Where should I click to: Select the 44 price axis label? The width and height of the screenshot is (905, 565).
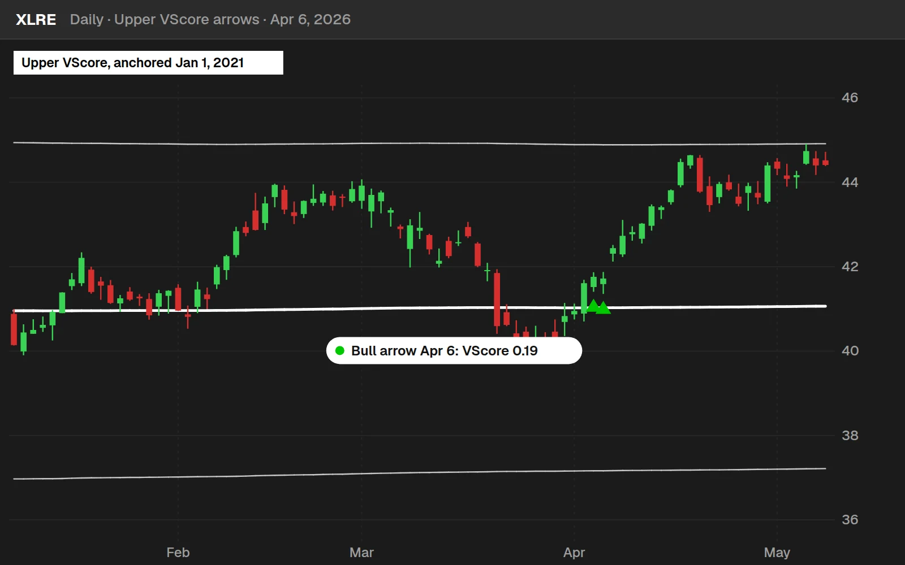tap(850, 182)
